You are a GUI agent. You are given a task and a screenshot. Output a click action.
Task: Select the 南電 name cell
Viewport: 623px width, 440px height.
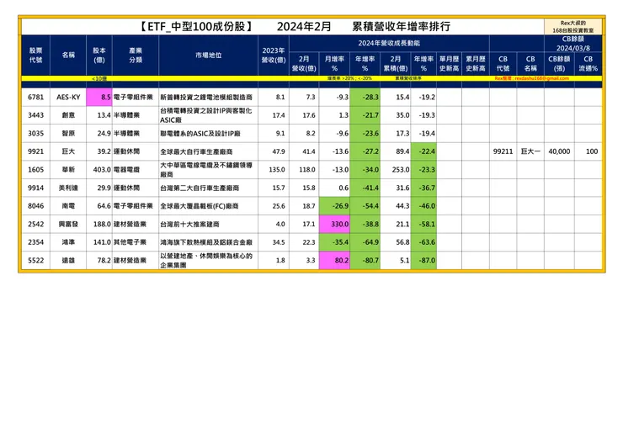[x=68, y=206]
